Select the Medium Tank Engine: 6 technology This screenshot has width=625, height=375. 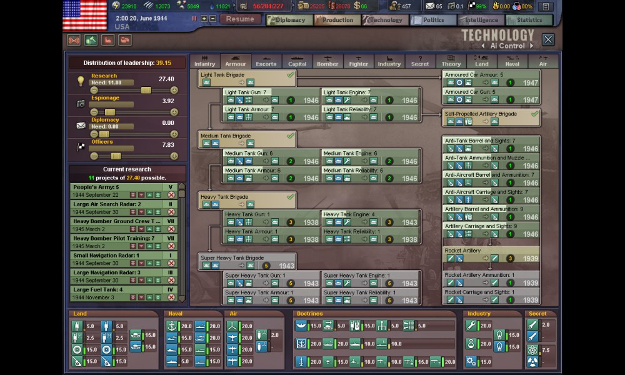[371, 157]
